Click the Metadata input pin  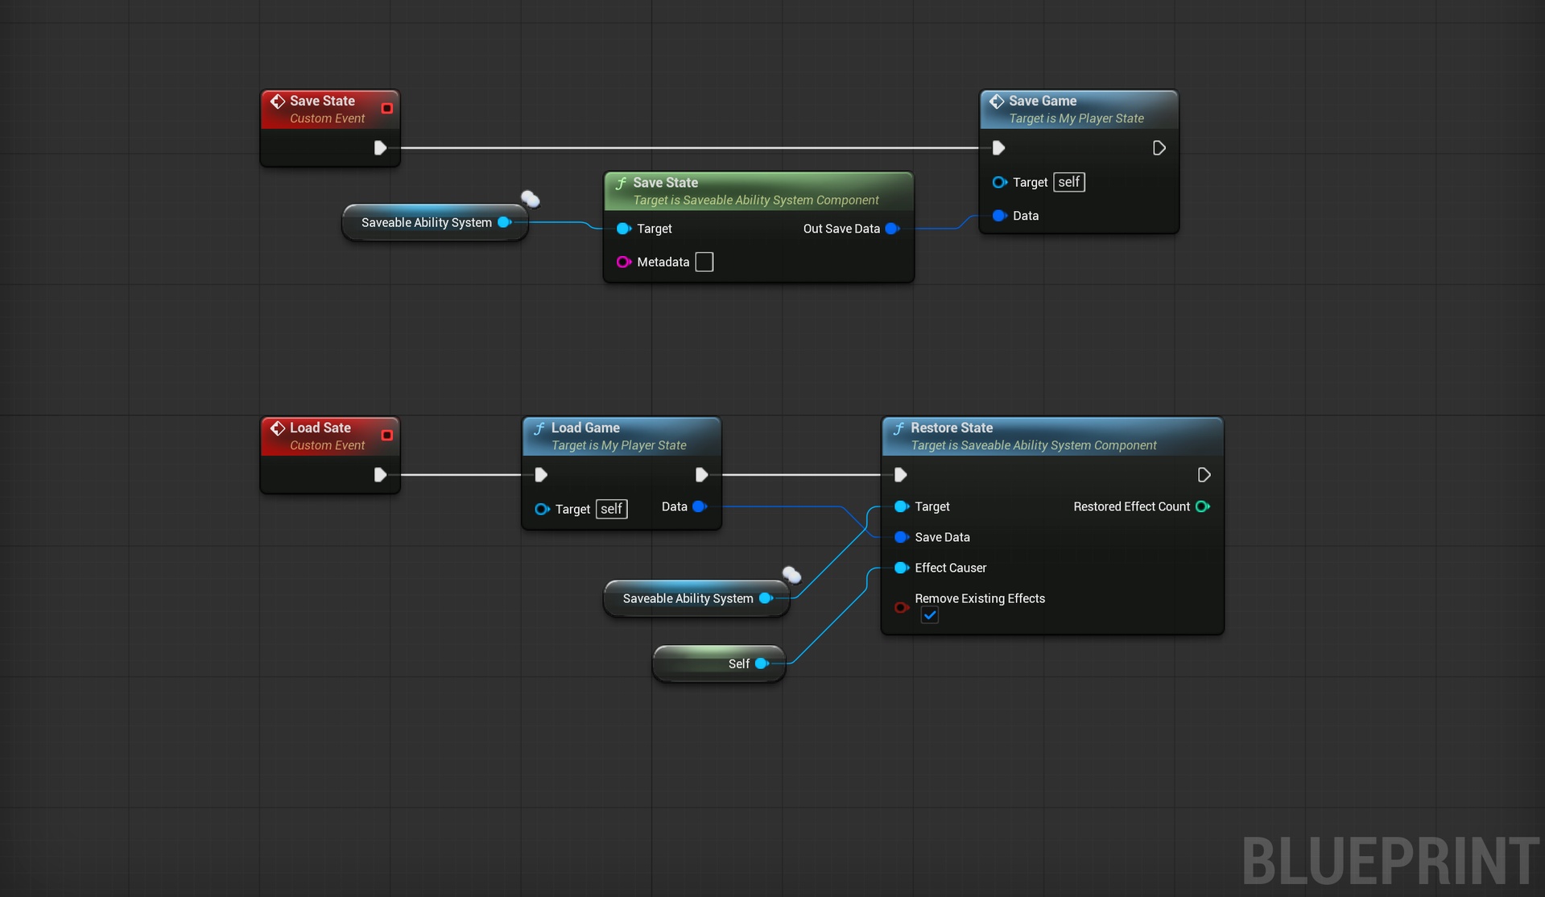[623, 262]
